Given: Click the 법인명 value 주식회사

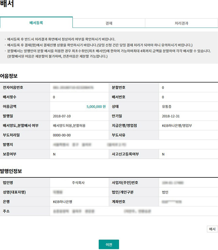Looking at the screenshot, I should point(78,183).
